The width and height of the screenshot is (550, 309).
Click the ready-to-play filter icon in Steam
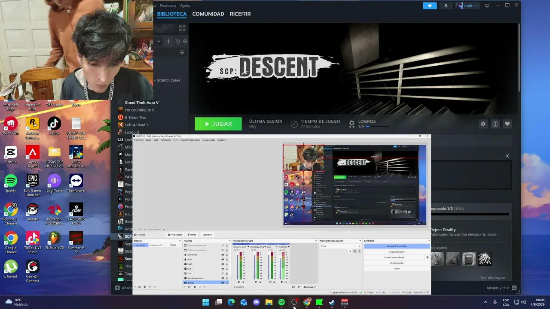185,42
